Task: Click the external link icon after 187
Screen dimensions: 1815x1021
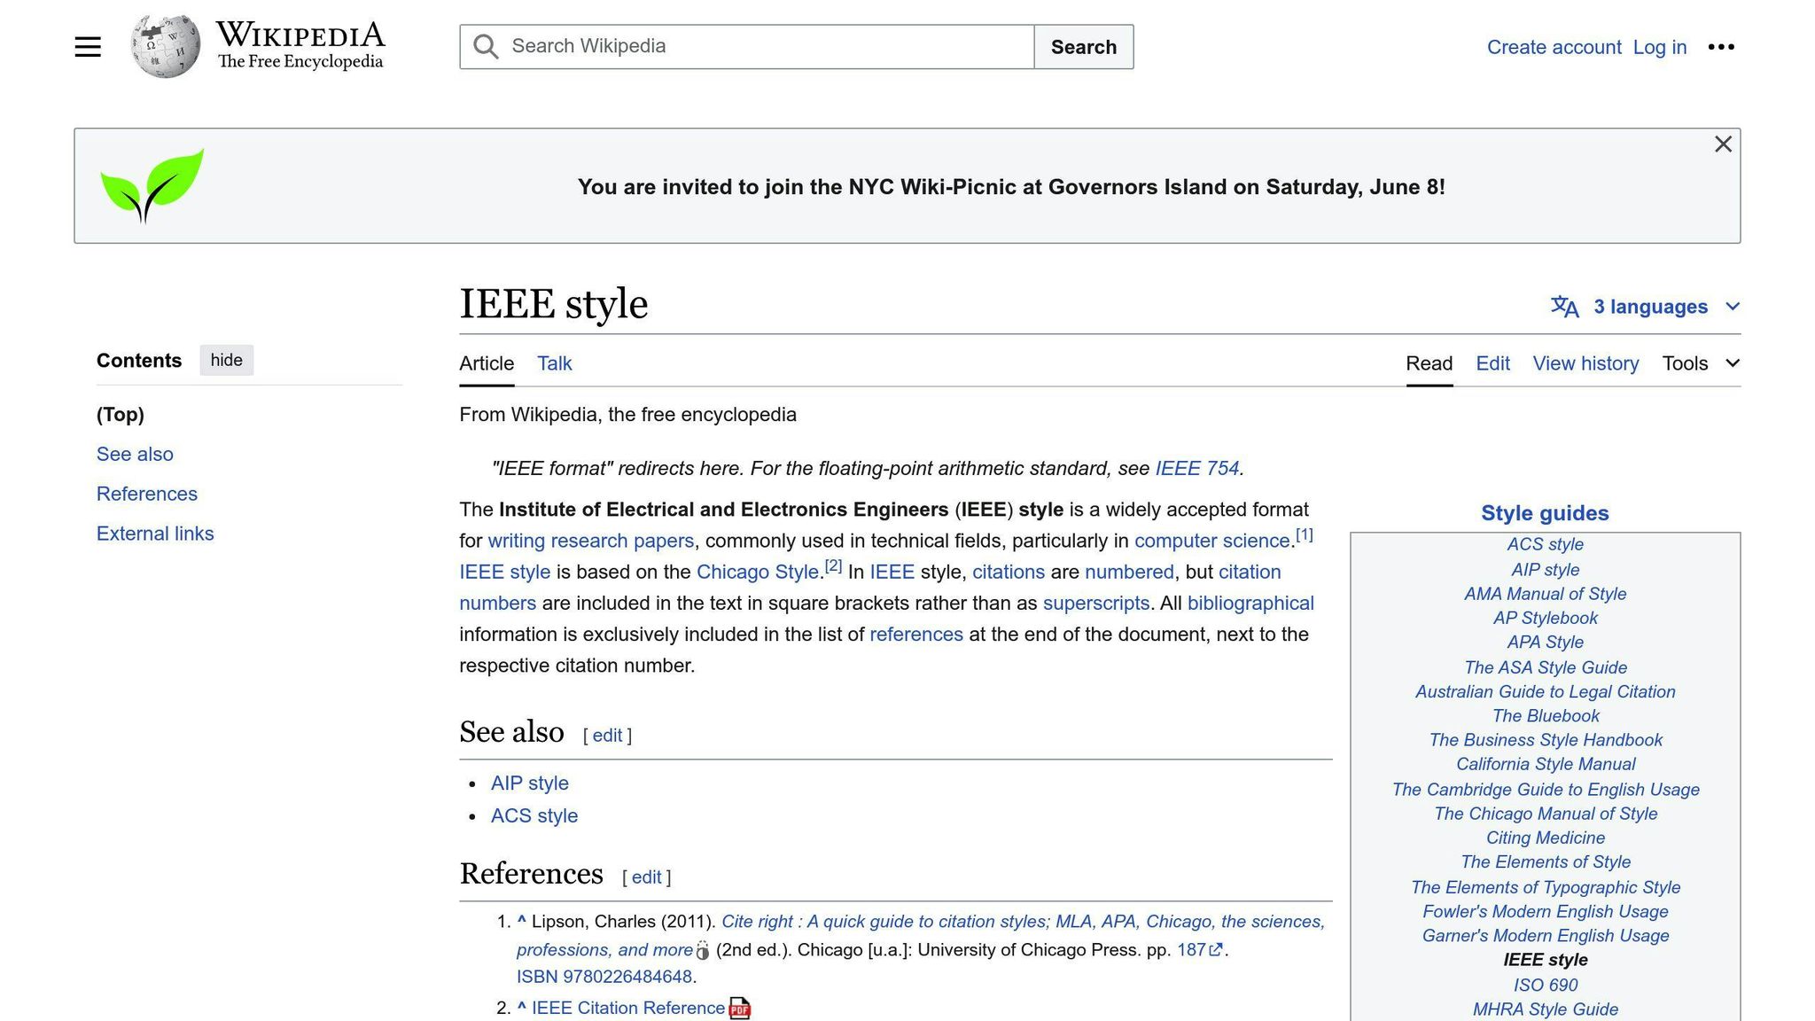Action: coord(1216,948)
